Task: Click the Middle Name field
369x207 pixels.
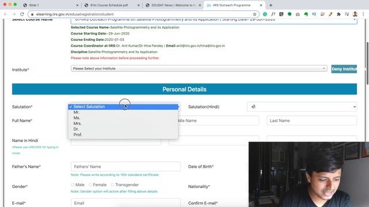Action: 219,121
